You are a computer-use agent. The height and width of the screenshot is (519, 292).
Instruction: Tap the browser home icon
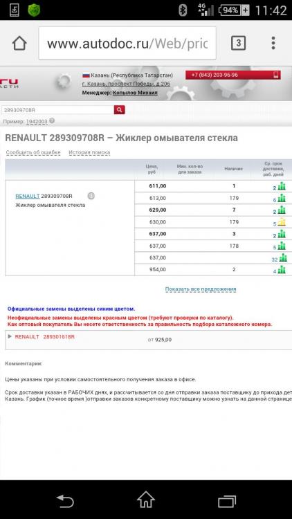point(19,43)
